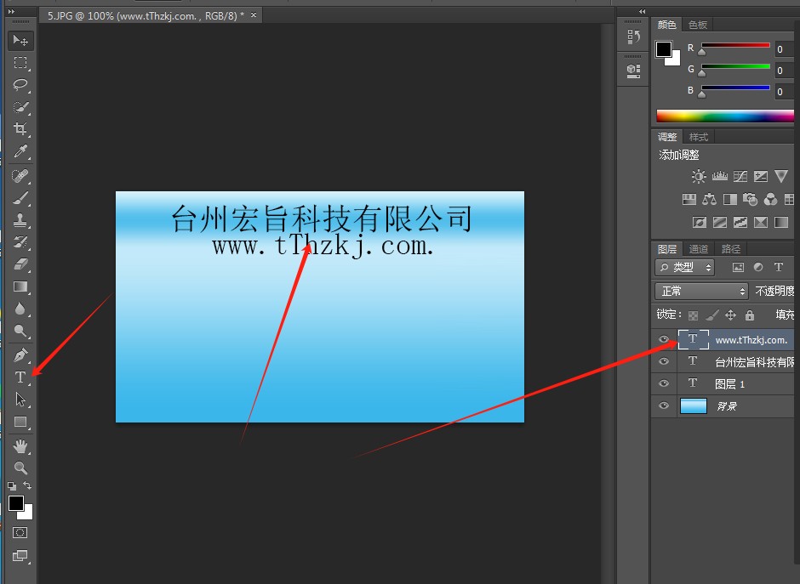Open the 类型 layer filter dropdown

point(685,267)
